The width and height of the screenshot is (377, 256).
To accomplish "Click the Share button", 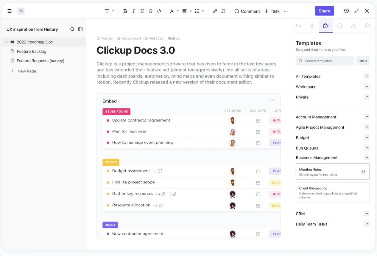I will (x=324, y=11).
